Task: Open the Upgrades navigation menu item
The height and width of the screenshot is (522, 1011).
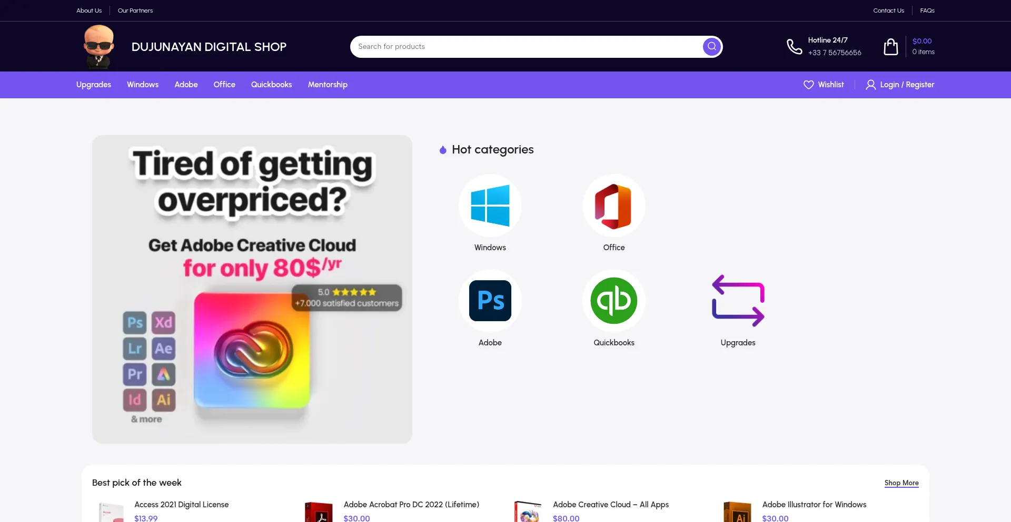Action: (93, 85)
